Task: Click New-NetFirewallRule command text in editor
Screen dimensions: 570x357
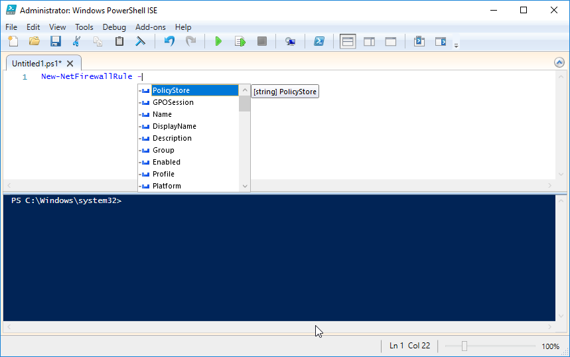Action: coord(86,76)
